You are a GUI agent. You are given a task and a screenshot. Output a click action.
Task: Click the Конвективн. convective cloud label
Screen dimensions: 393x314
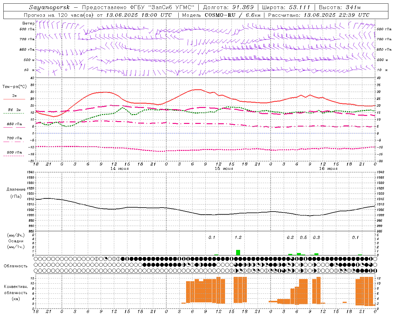16,287
